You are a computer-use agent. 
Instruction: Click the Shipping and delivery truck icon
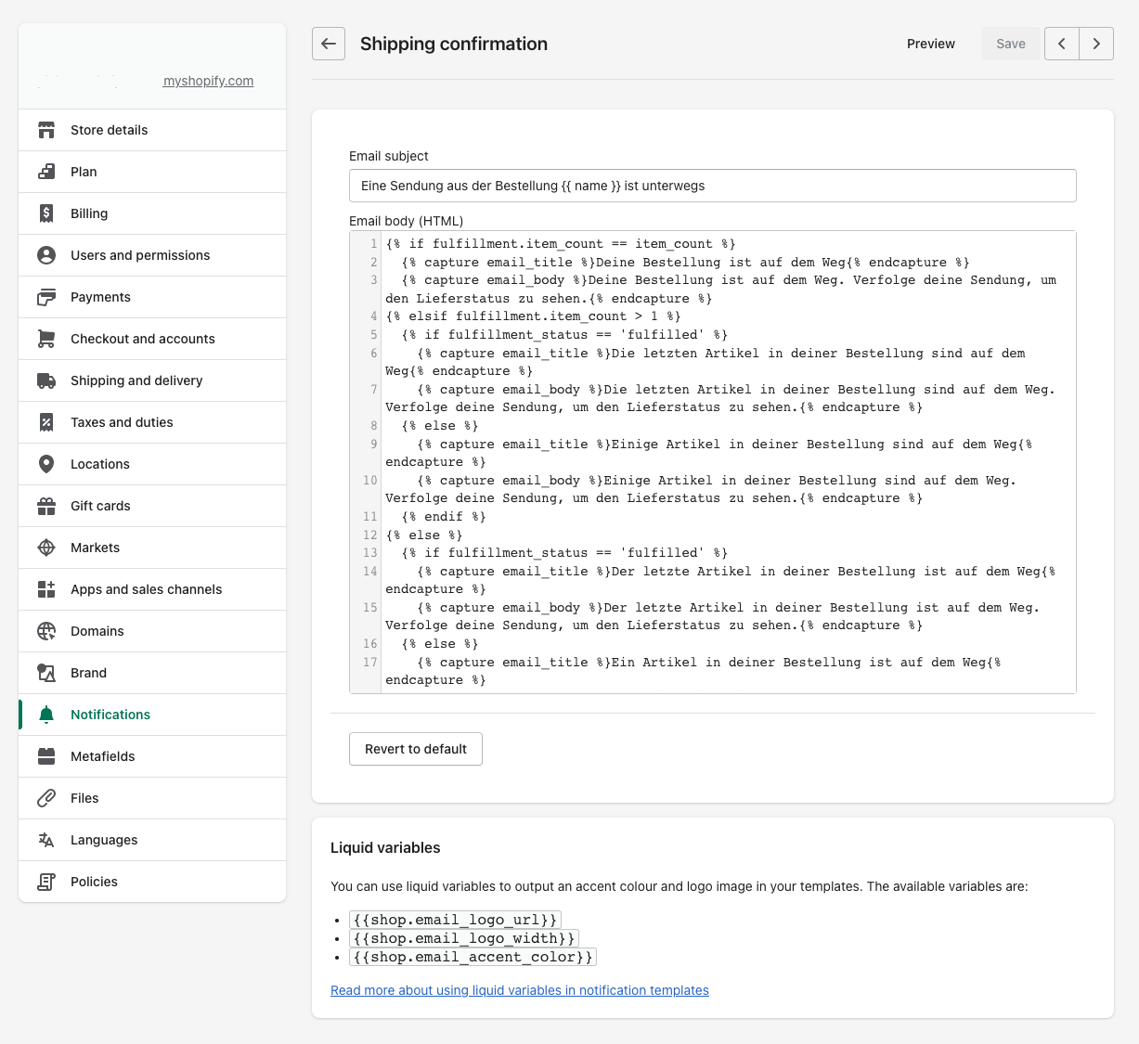46,380
